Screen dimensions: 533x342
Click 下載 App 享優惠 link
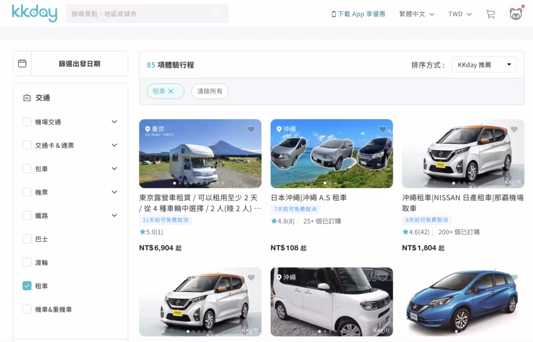tap(359, 14)
